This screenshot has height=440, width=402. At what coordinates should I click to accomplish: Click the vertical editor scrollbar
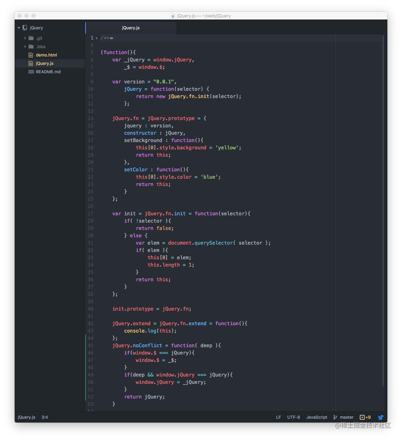coord(383,211)
